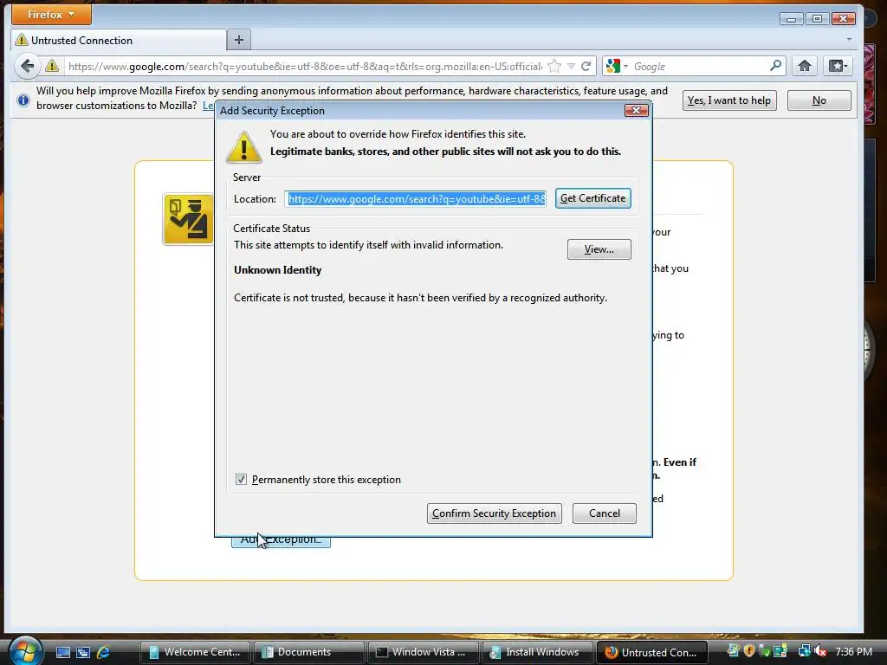Click the yellow warning triangle in dialog
Screen dimensions: 887x665
tap(243, 147)
